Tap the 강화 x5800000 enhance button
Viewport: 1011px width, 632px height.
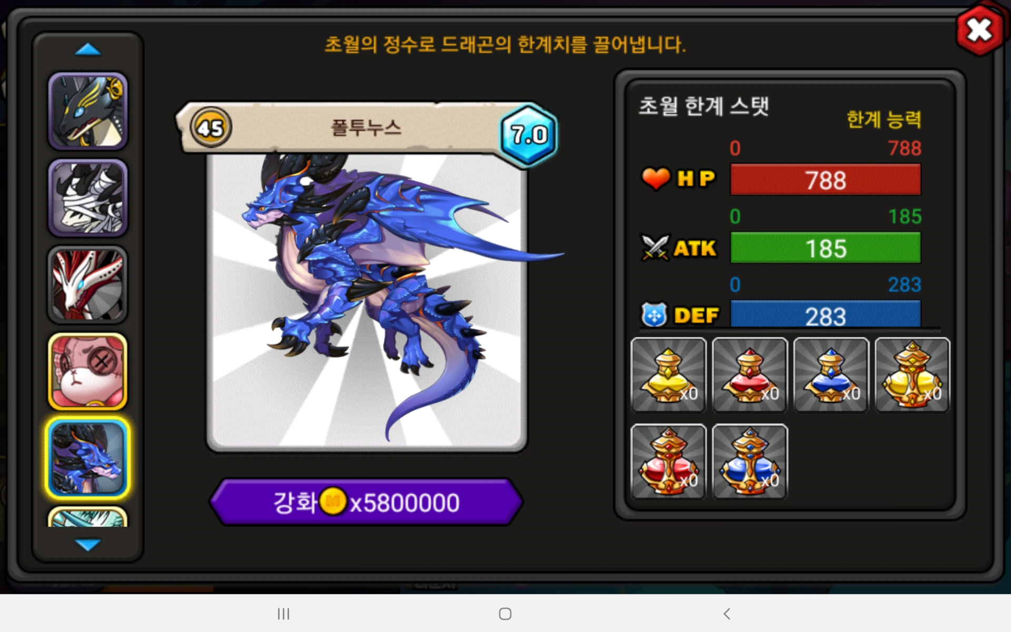coord(366,502)
